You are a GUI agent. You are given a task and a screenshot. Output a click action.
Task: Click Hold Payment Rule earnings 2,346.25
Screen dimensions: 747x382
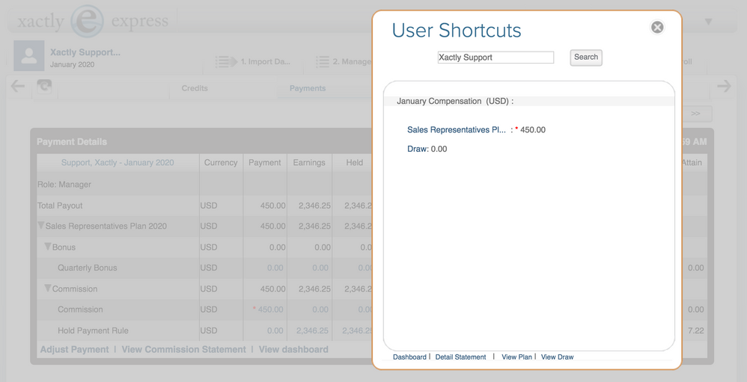312,330
